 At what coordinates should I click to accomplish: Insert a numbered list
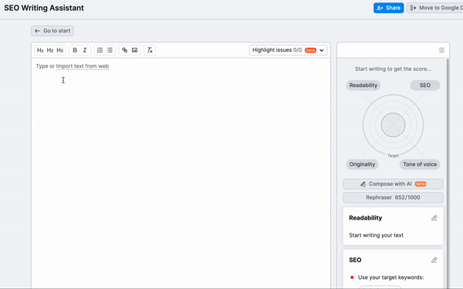point(100,50)
